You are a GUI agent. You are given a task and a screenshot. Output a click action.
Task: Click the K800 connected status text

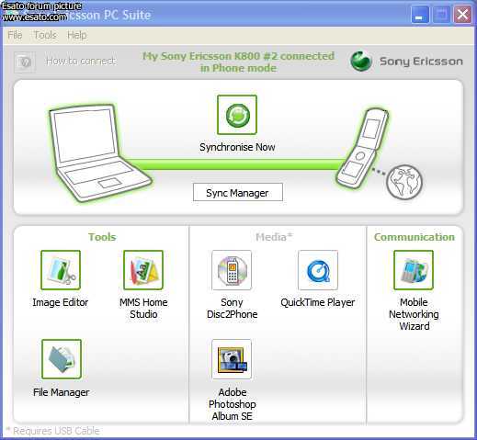tap(238, 62)
